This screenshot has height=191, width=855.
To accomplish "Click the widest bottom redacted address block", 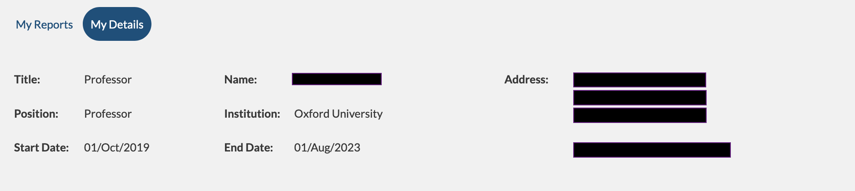I will pos(652,150).
